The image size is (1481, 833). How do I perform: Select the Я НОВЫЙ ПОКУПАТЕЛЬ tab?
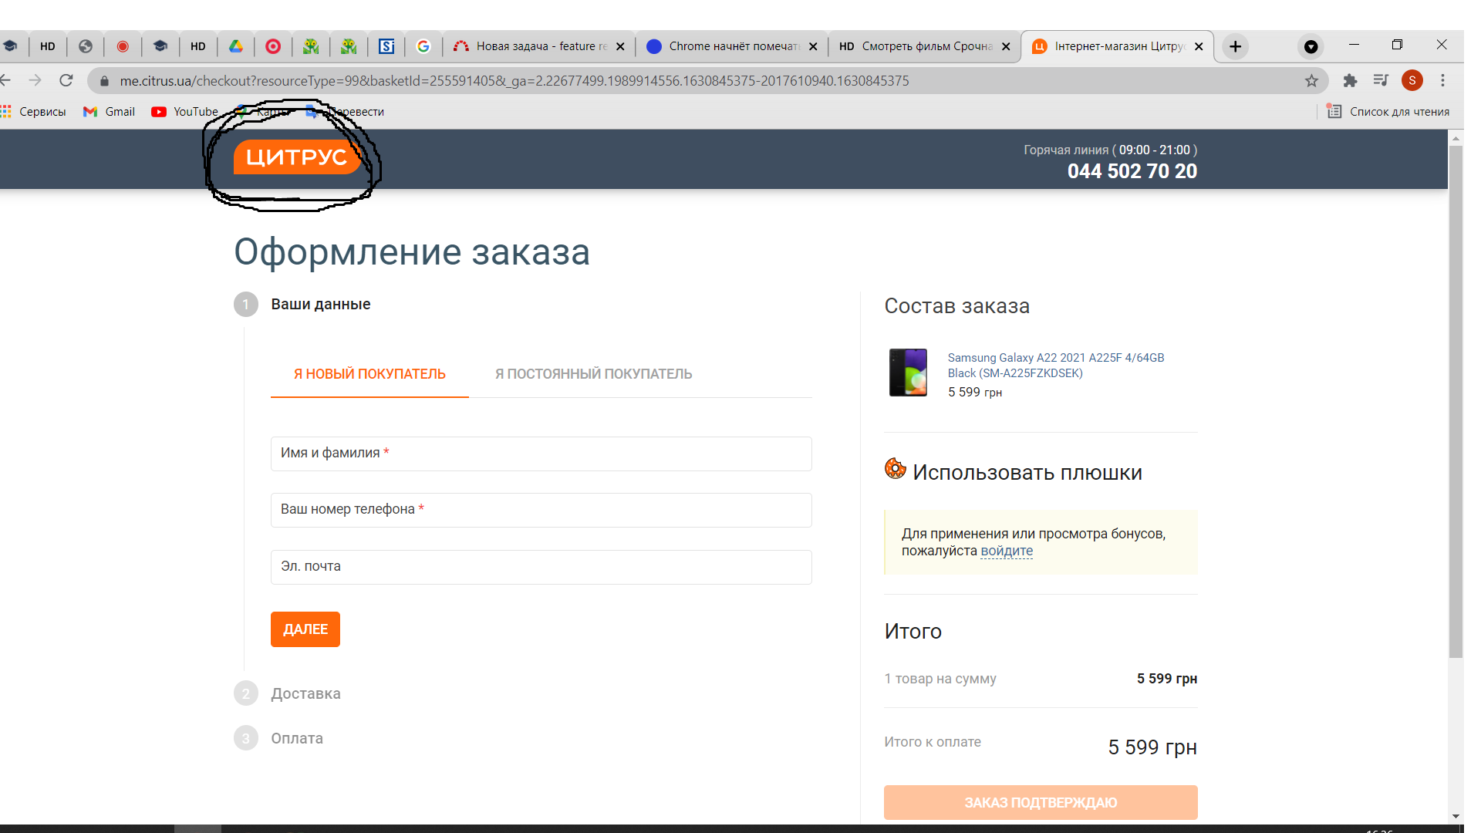[x=369, y=374]
